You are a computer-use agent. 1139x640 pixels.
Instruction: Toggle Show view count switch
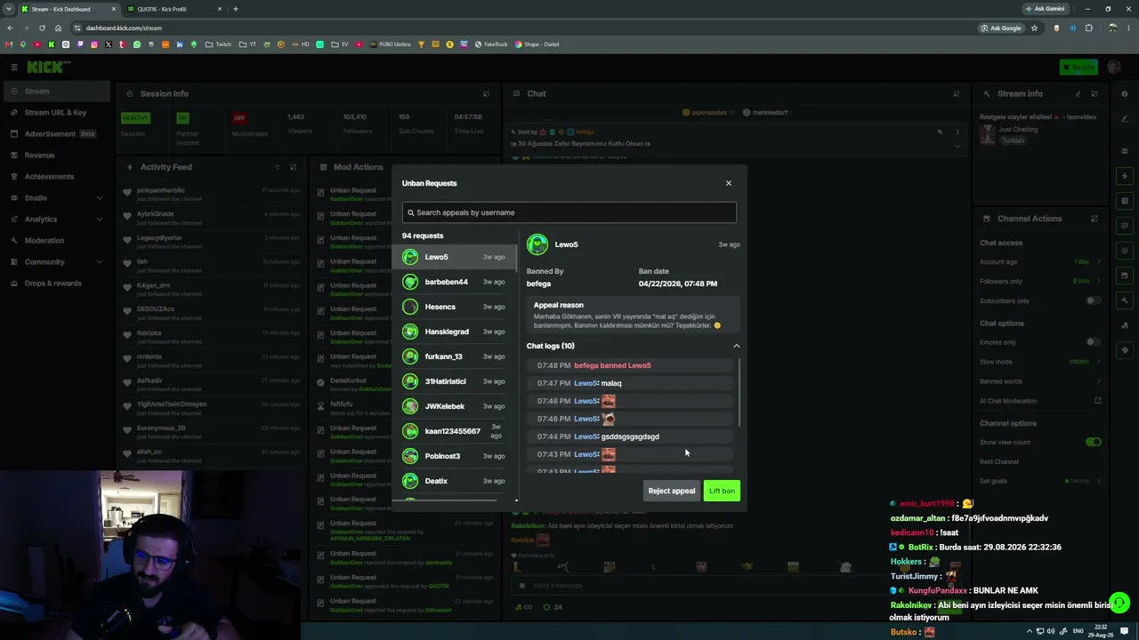(x=1093, y=442)
